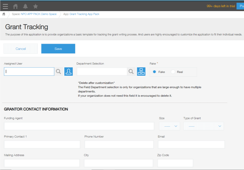Screen dimensions: 244x170
Task: Click the breadcrumb home icon
Action: tap(4, 14)
